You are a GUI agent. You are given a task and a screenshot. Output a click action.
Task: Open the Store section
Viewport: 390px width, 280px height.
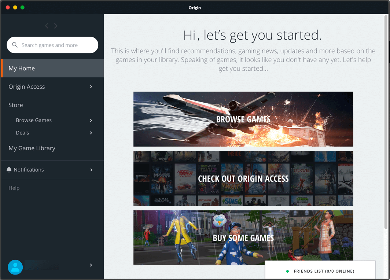tap(16, 105)
